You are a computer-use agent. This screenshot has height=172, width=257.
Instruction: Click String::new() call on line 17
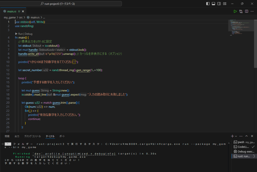pyautogui.click(x=61, y=91)
